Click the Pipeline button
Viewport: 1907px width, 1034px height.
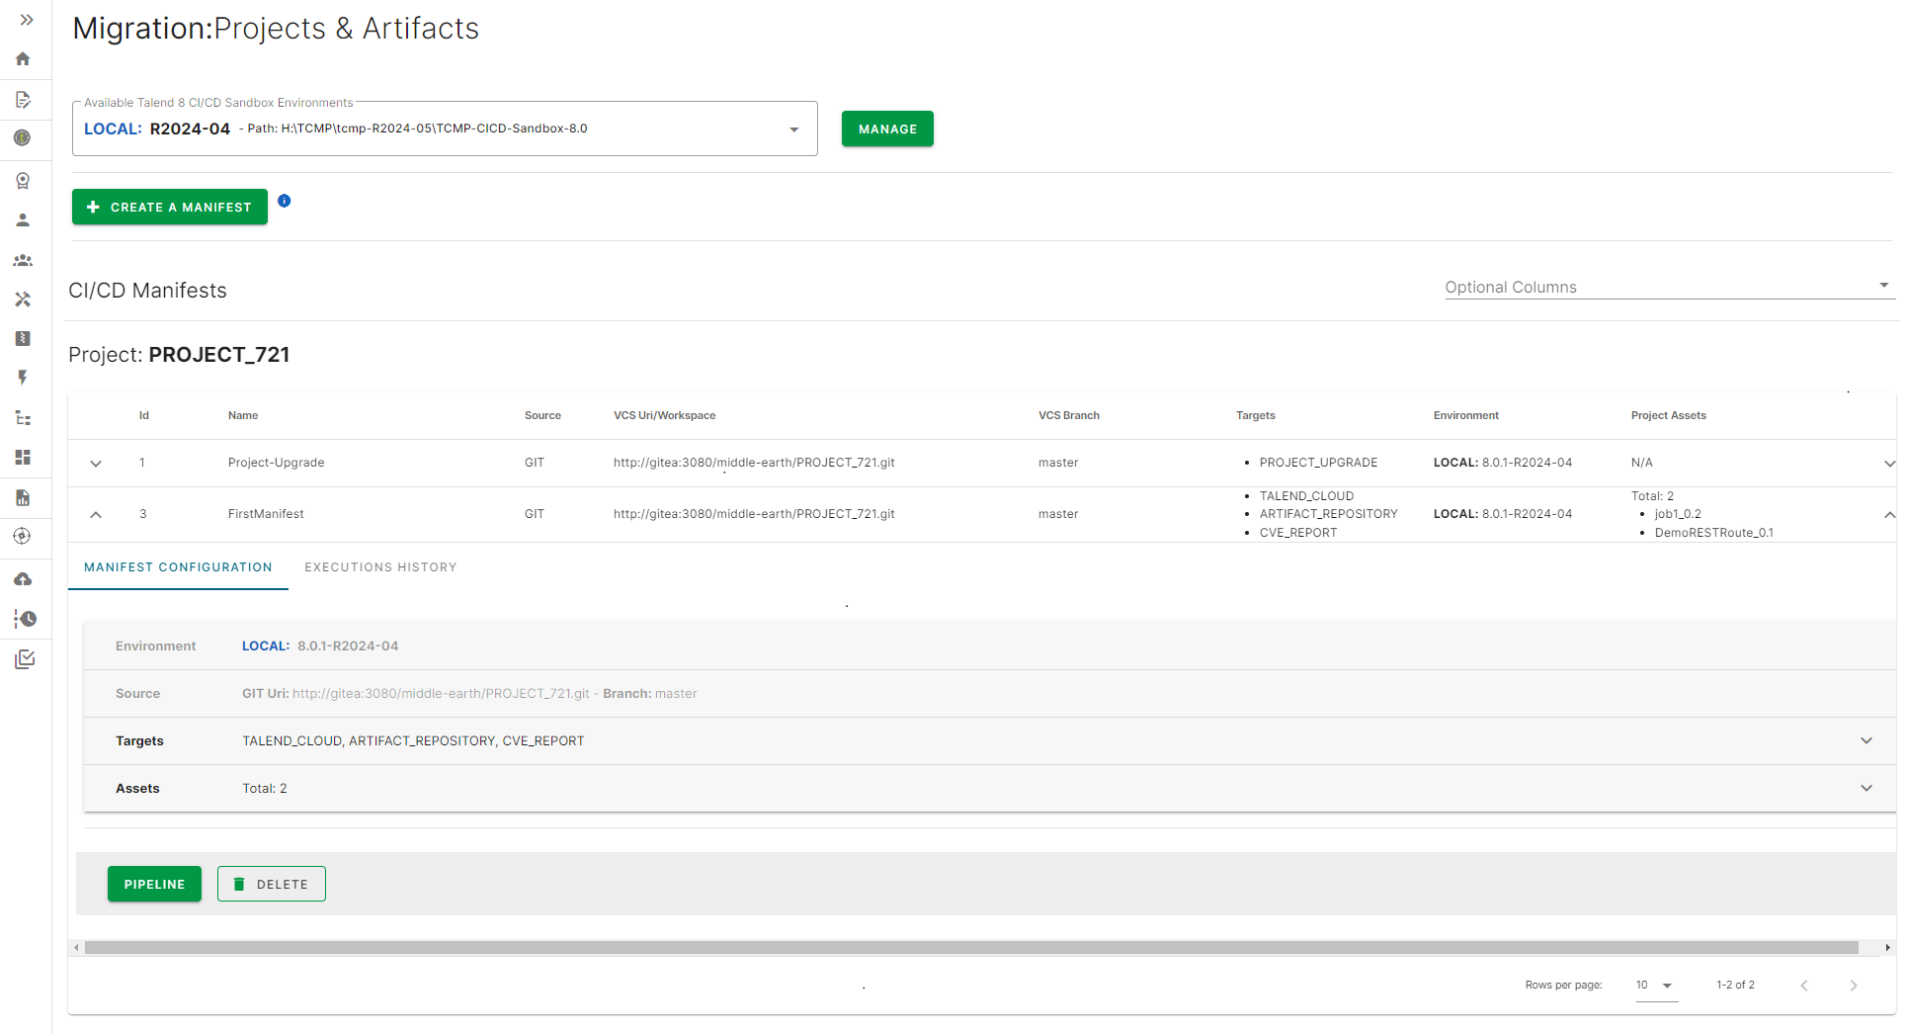(154, 884)
